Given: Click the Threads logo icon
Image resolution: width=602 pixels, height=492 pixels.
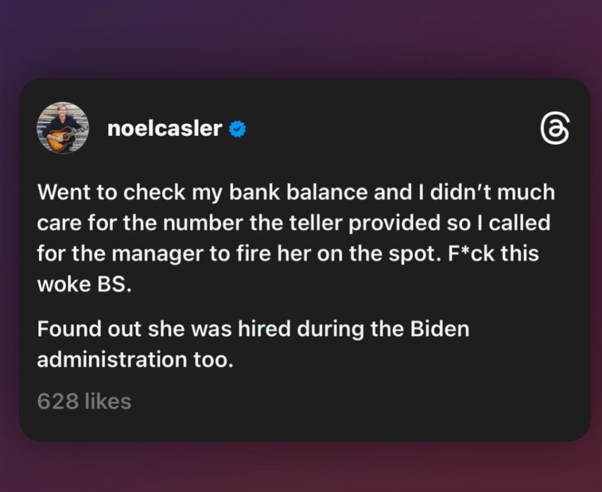Looking at the screenshot, I should click(554, 129).
